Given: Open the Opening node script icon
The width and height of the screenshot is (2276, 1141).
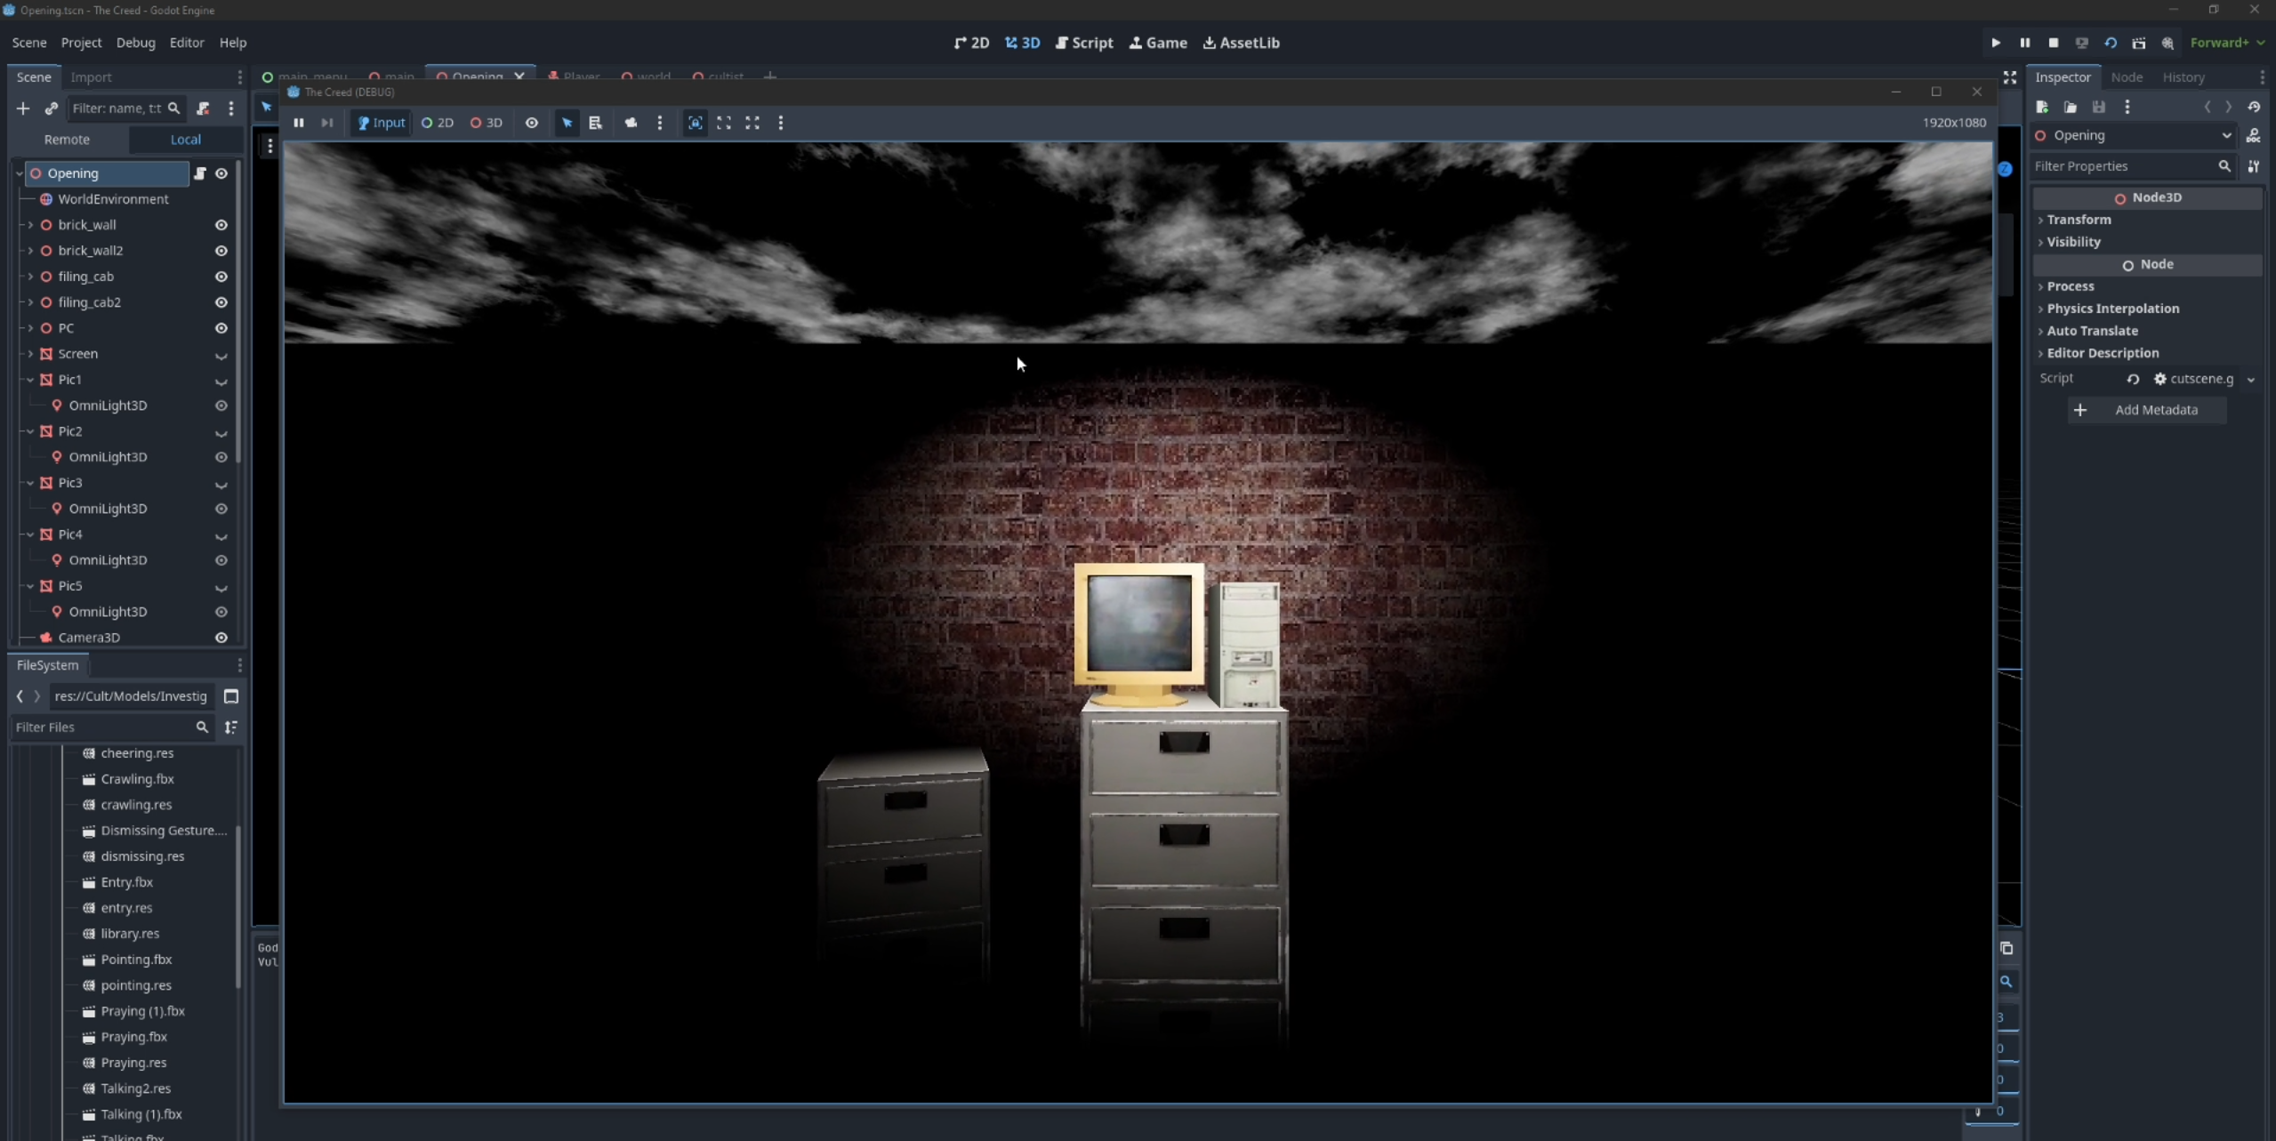Looking at the screenshot, I should tap(200, 173).
